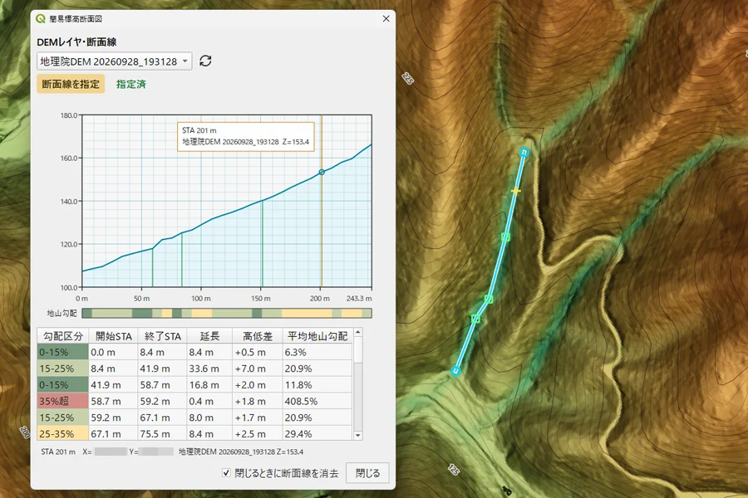Click the 閉じる button
748x498 pixels.
368,473
